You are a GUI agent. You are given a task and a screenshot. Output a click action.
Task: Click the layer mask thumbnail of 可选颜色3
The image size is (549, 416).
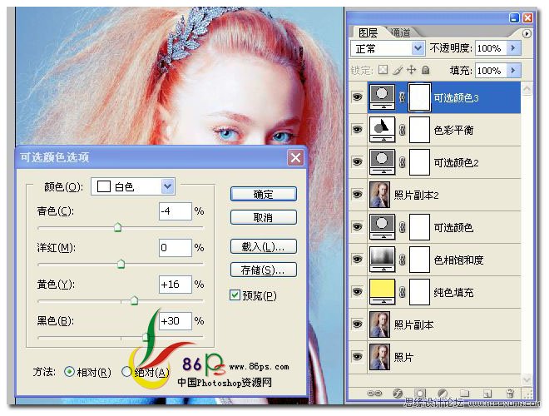(x=419, y=97)
